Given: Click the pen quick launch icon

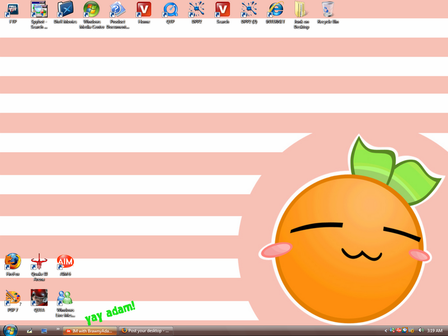Looking at the screenshot, I should pos(30,331).
